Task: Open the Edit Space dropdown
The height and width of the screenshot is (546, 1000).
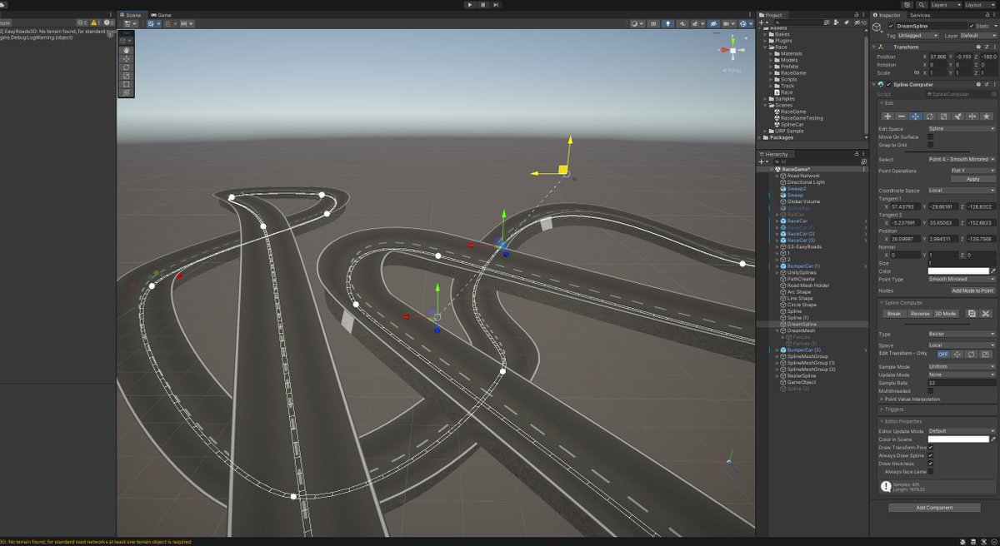Action: point(962,129)
